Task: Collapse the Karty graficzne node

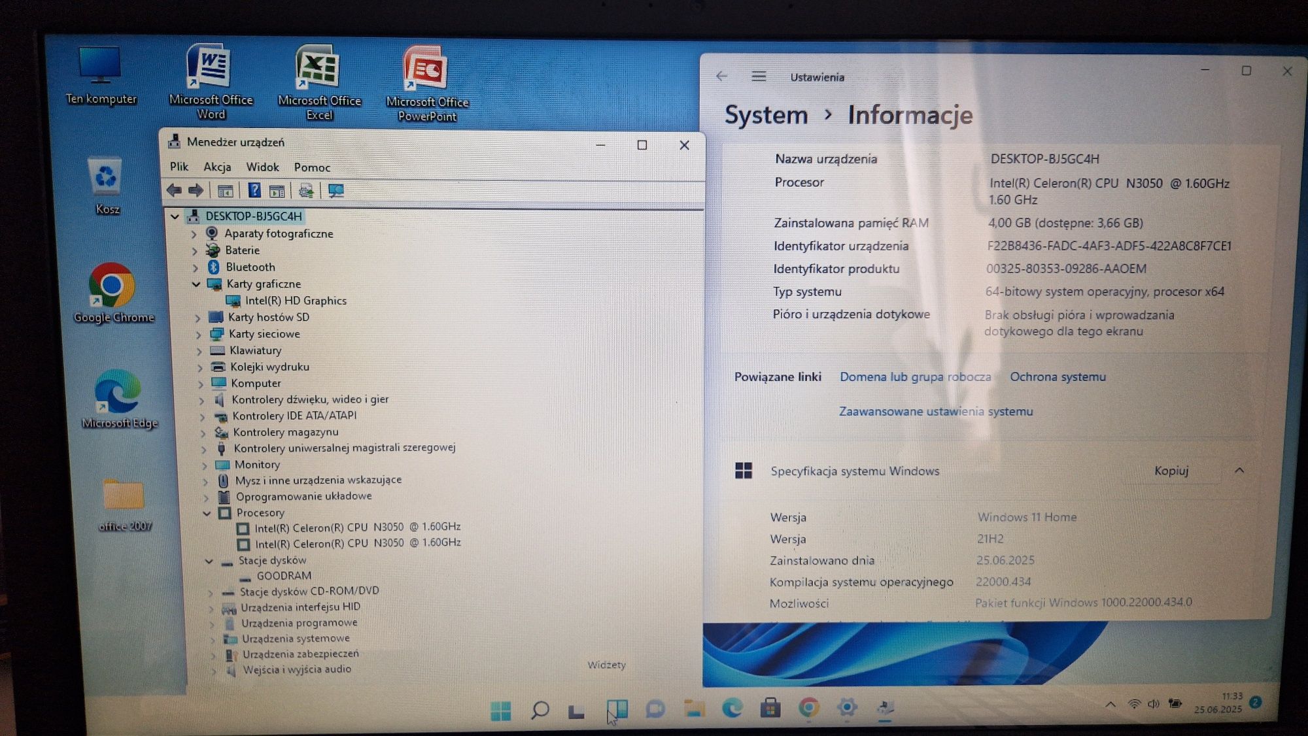Action: point(196,284)
